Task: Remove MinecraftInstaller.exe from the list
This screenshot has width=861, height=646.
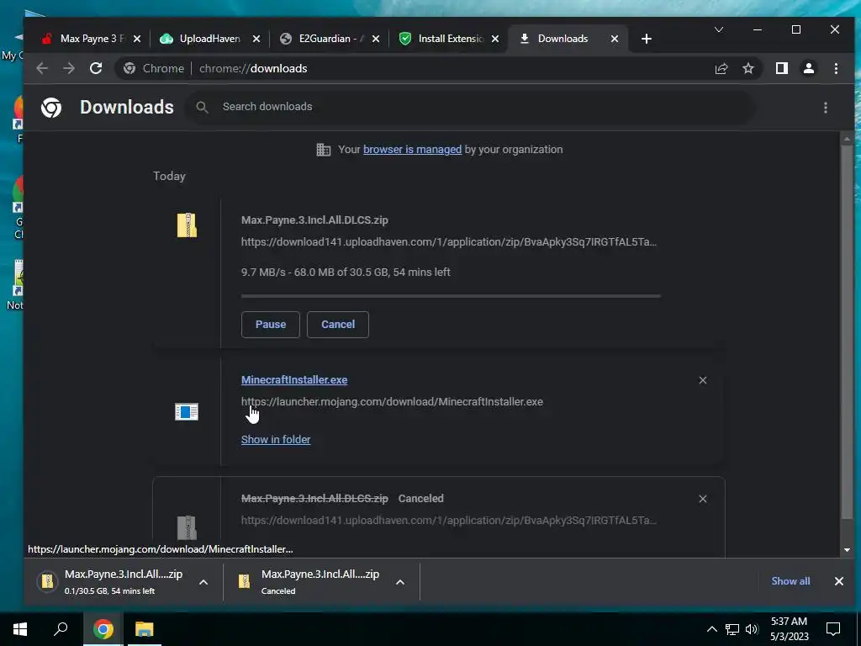Action: click(702, 380)
